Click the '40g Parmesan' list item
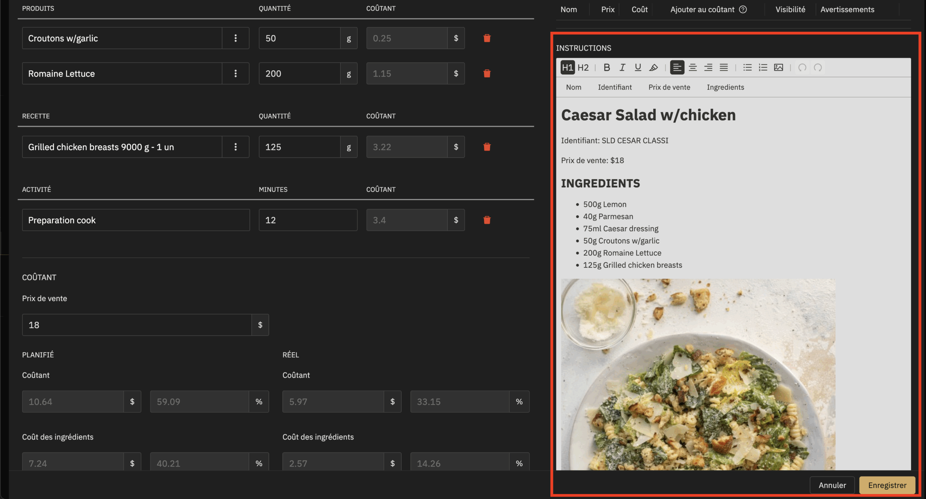Screen dimensions: 926x499 [x=608, y=216]
